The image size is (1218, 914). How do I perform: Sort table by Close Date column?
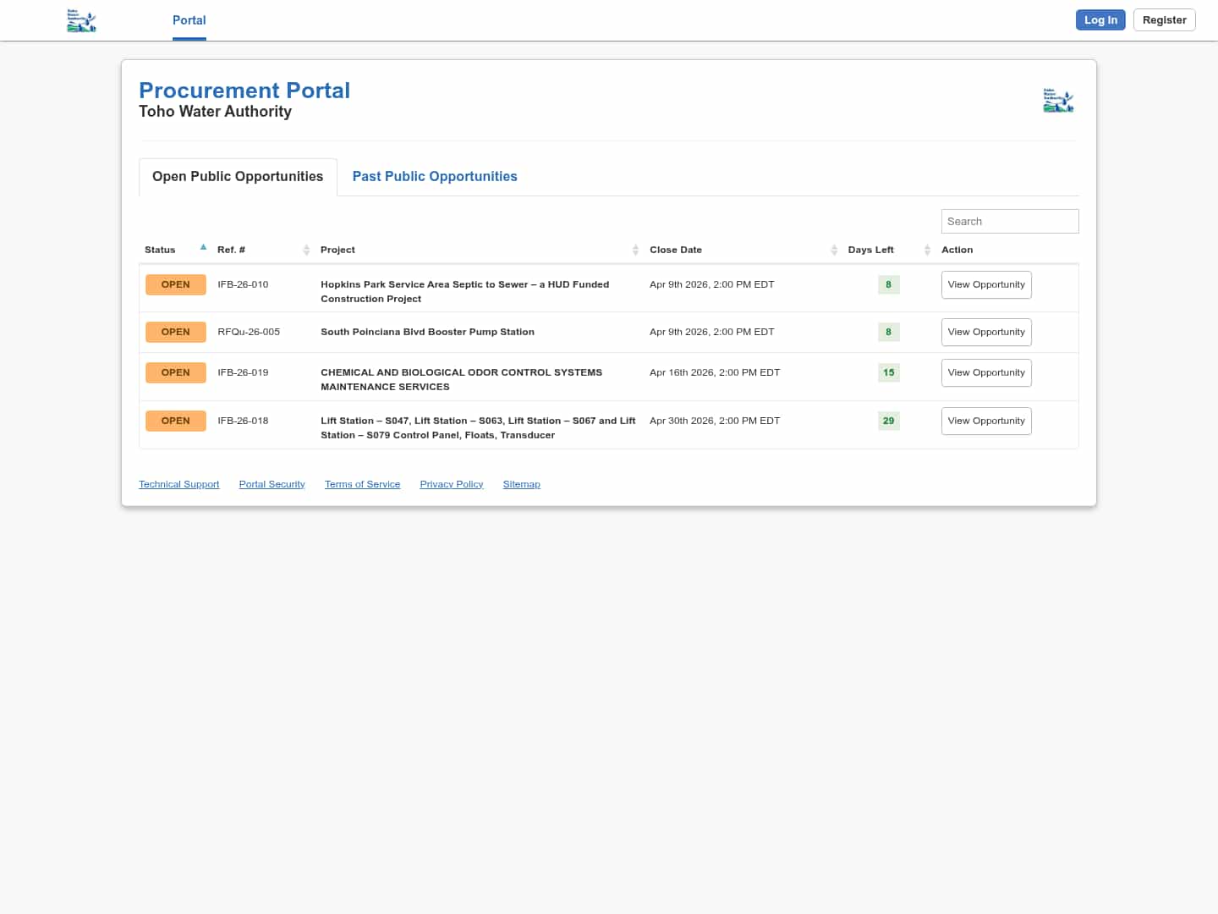click(833, 250)
